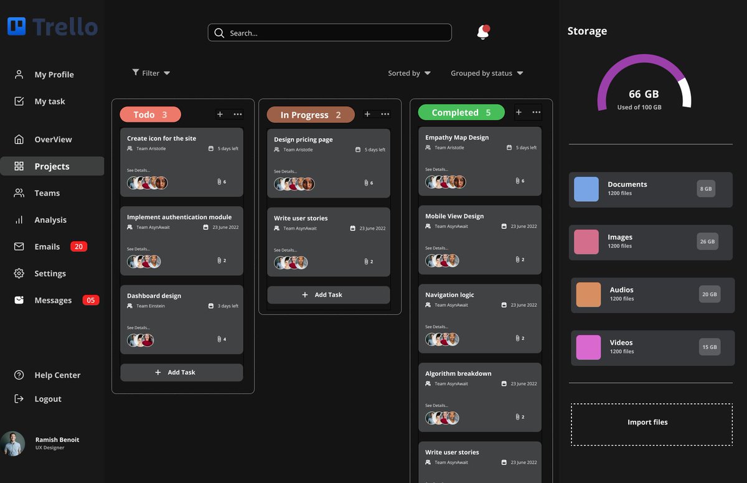Click the orange Audios color swatch
This screenshot has height=483, width=747.
(x=588, y=295)
